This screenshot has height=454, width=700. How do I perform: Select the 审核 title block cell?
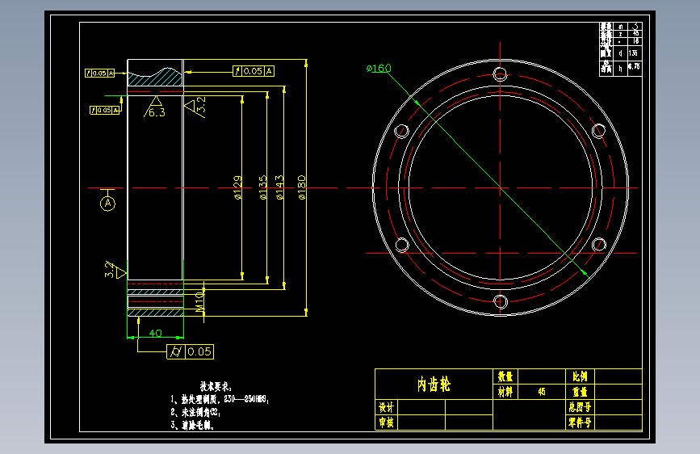[x=386, y=422]
